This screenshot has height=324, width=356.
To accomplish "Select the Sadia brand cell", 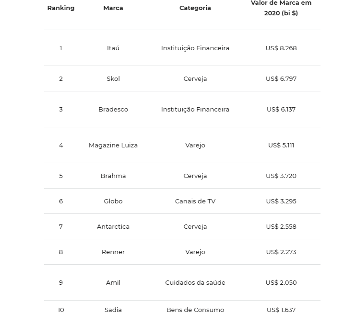I will point(113,310).
